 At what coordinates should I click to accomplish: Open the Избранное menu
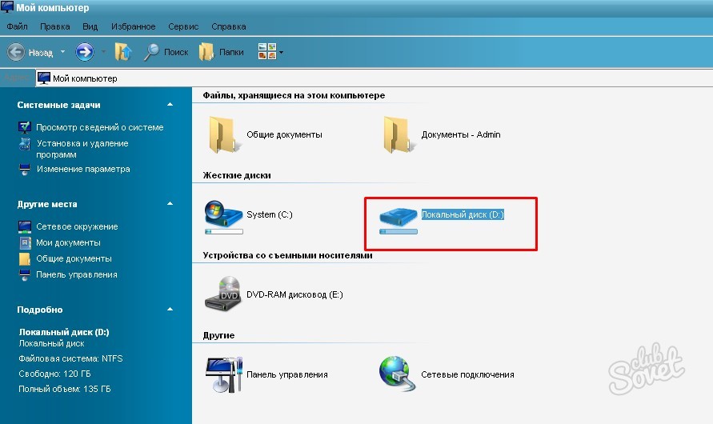(134, 26)
